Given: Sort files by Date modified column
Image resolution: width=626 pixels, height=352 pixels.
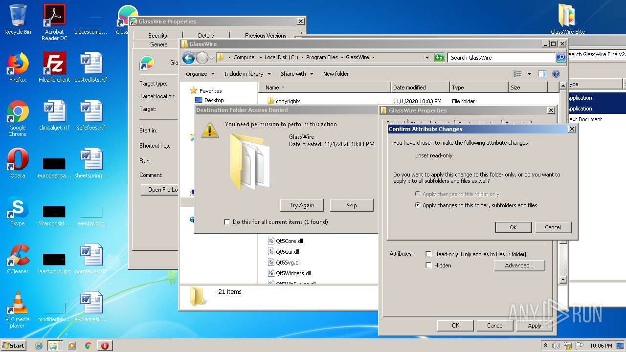Looking at the screenshot, I should coord(420,88).
